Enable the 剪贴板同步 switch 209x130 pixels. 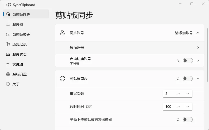(x=188, y=79)
